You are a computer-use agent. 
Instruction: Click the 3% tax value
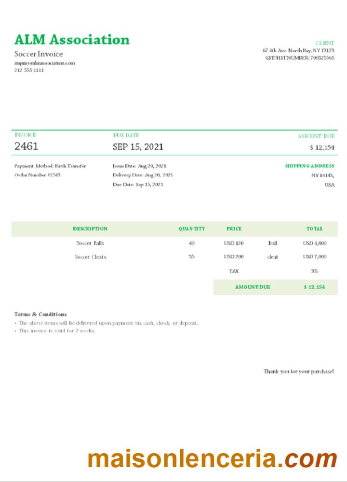point(315,271)
